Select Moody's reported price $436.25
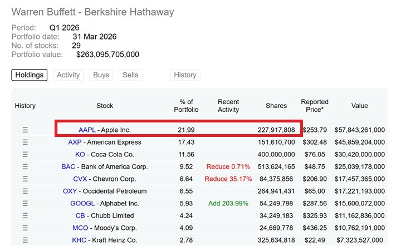 pyautogui.click(x=315, y=228)
